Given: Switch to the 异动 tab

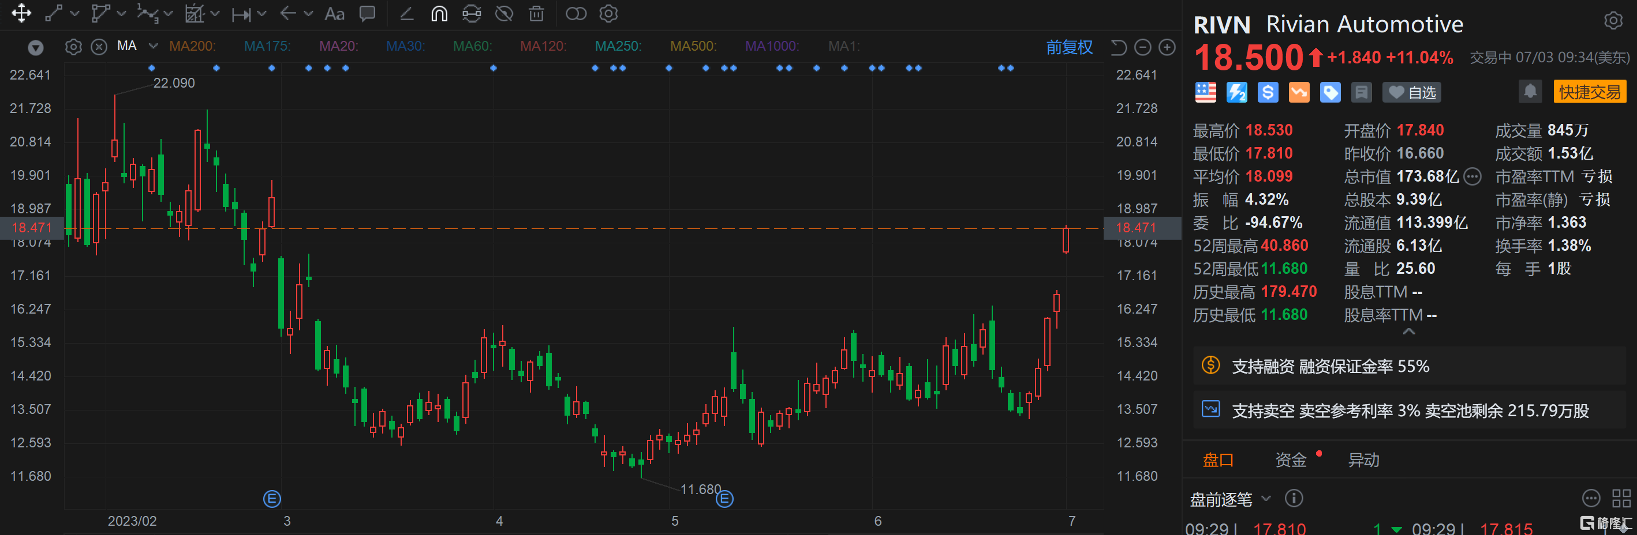Looking at the screenshot, I should [x=1364, y=460].
